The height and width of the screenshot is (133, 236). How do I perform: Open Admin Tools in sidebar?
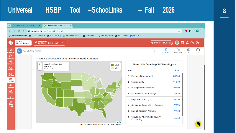tap(11, 104)
